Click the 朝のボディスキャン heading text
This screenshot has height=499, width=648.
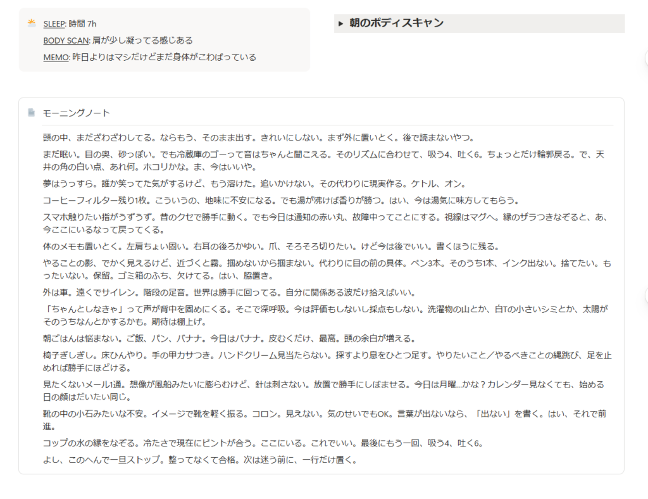tap(397, 23)
